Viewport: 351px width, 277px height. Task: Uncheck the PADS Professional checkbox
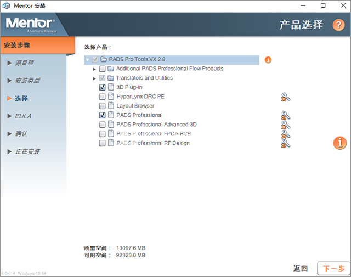coord(103,115)
